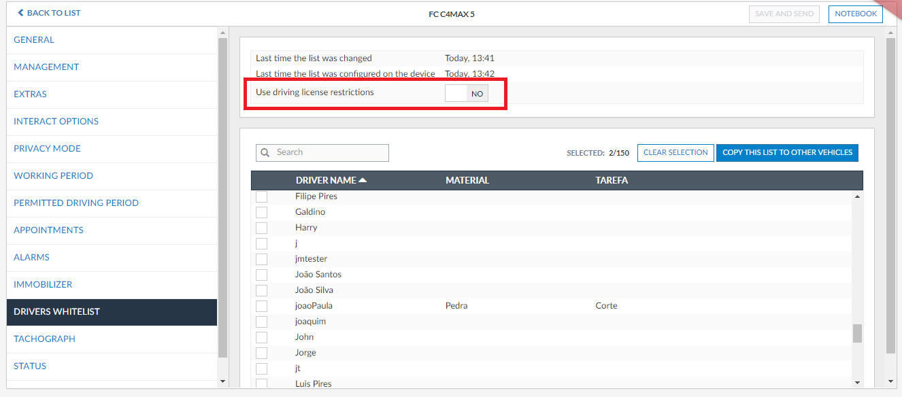
Task: Tick the checkbox next to Harry
Action: point(261,228)
